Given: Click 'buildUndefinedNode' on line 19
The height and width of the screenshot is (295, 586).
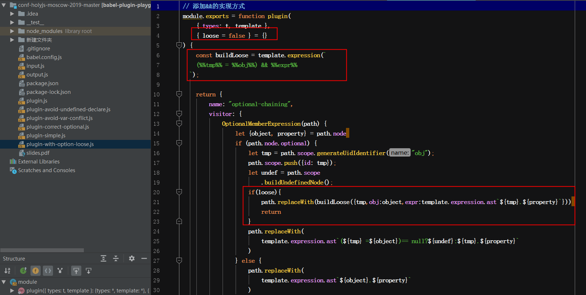Looking at the screenshot, I should [x=294, y=182].
